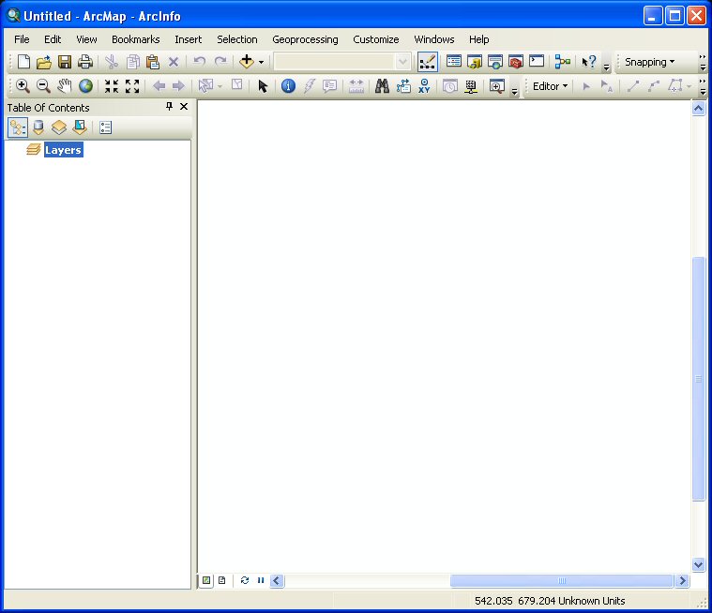
Task: Open the Search window icon
Action: tap(495, 61)
